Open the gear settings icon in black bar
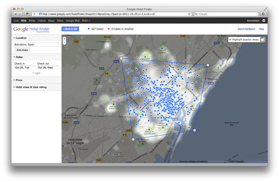 (x=264, y=20)
